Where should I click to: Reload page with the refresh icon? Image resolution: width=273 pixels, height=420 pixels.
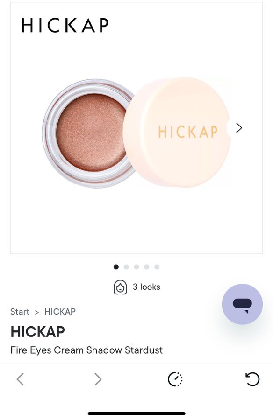(x=252, y=379)
